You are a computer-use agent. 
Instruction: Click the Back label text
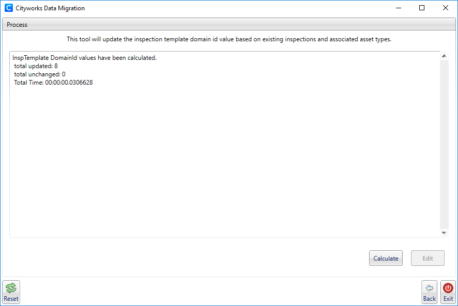pos(429,298)
